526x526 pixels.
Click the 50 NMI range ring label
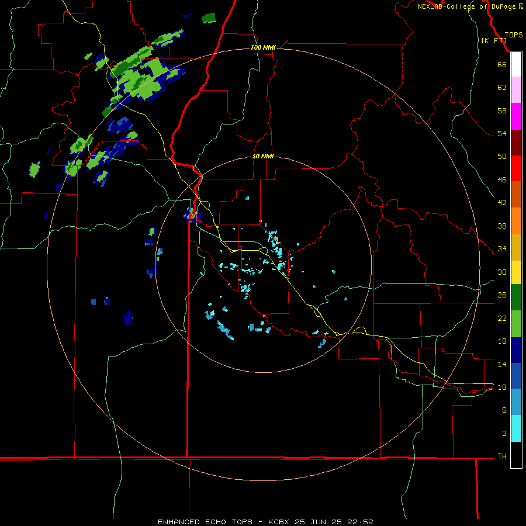pos(263,156)
